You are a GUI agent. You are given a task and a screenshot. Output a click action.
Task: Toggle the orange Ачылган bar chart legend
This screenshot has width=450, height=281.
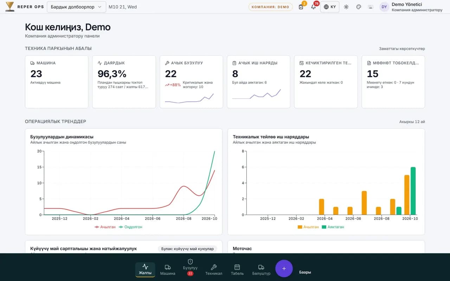click(308, 227)
